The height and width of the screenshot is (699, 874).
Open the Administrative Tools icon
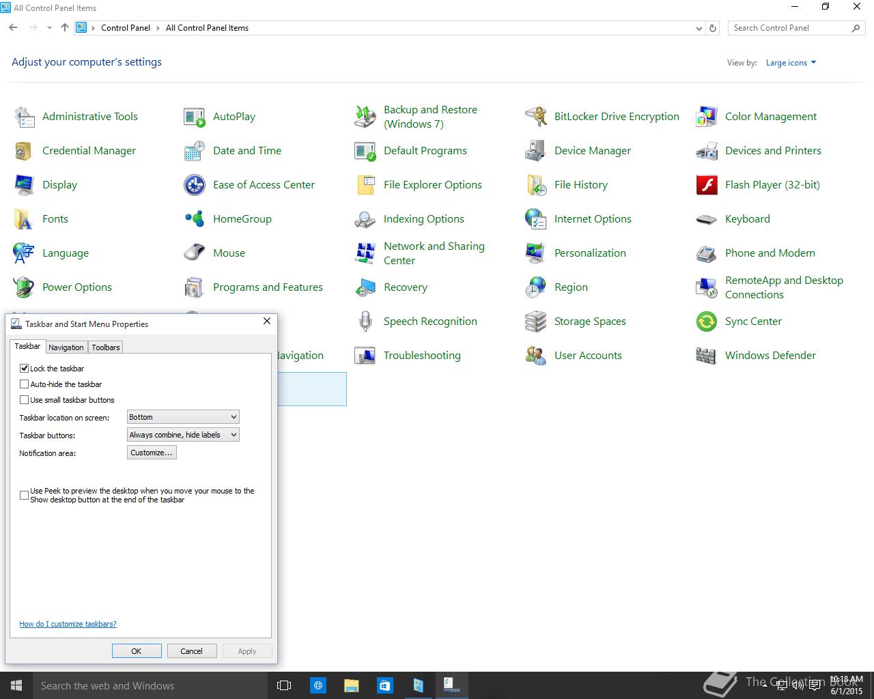point(24,117)
